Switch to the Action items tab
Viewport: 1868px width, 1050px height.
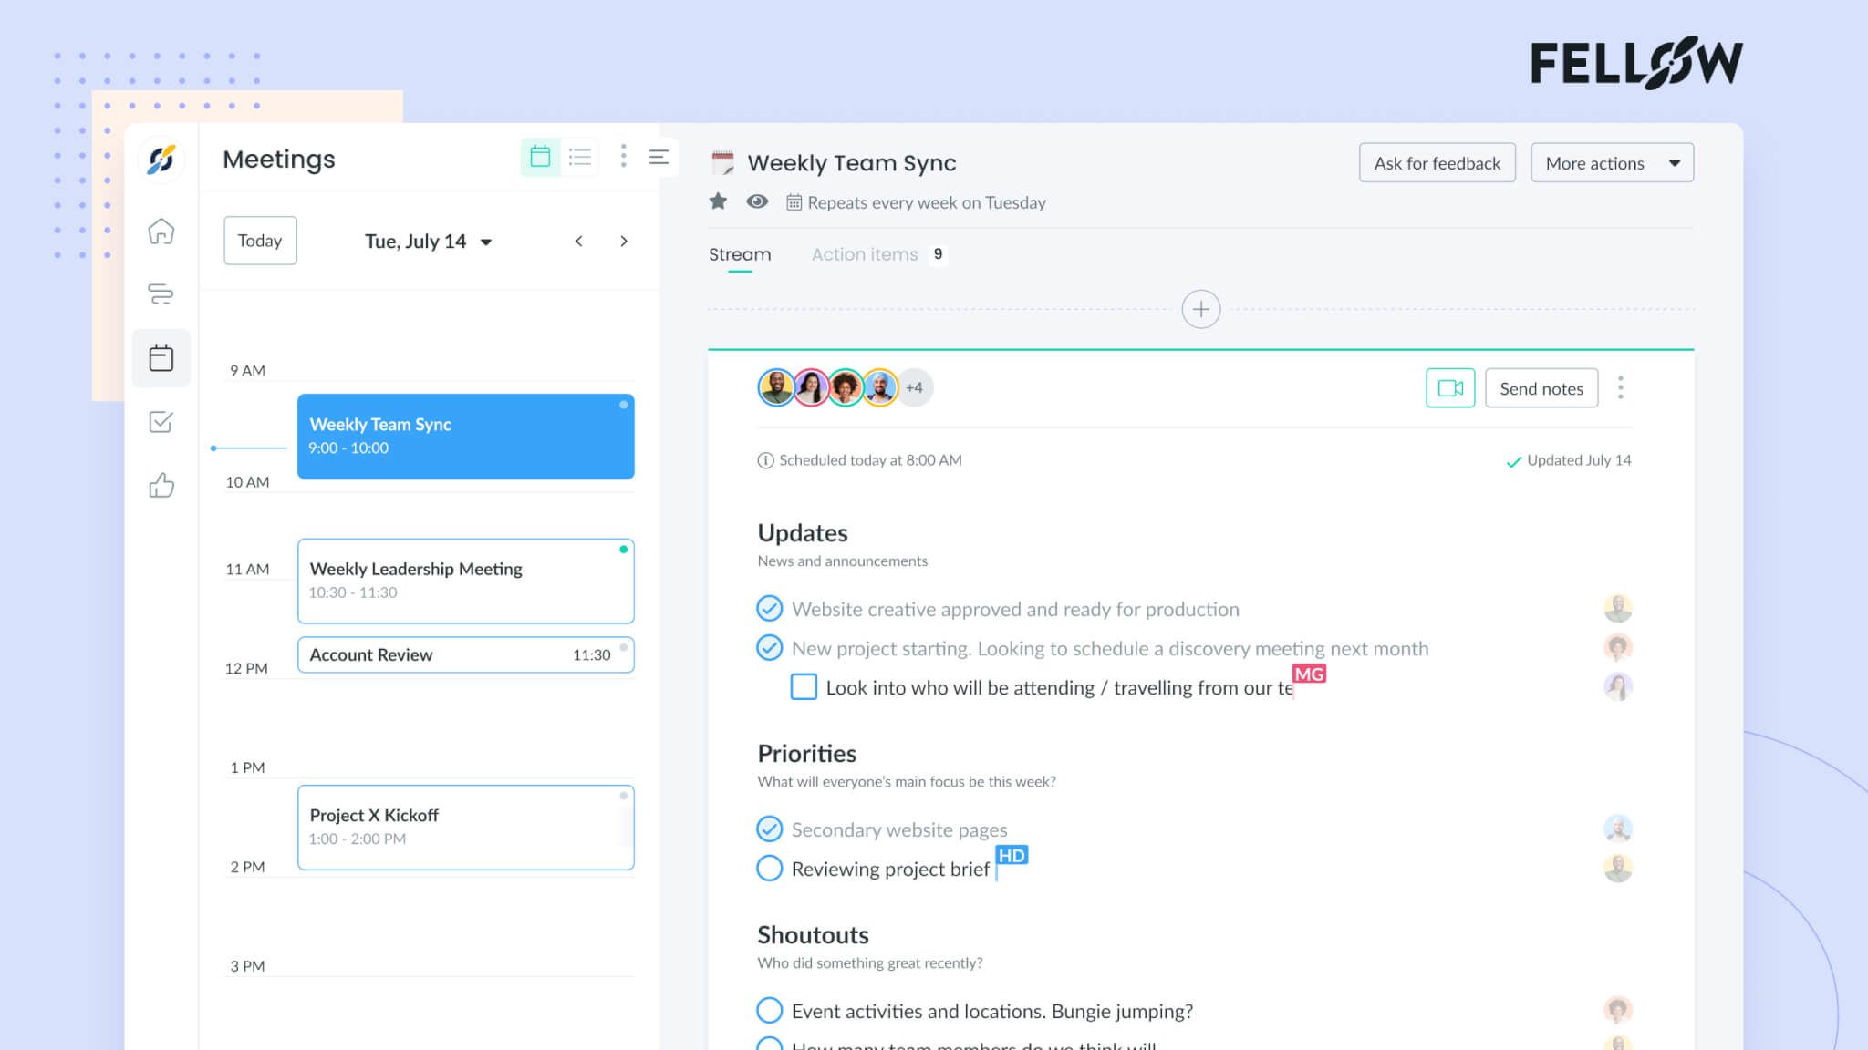(865, 254)
